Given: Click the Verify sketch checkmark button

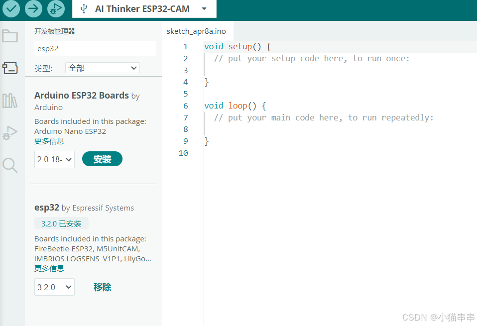Looking at the screenshot, I should pyautogui.click(x=11, y=8).
